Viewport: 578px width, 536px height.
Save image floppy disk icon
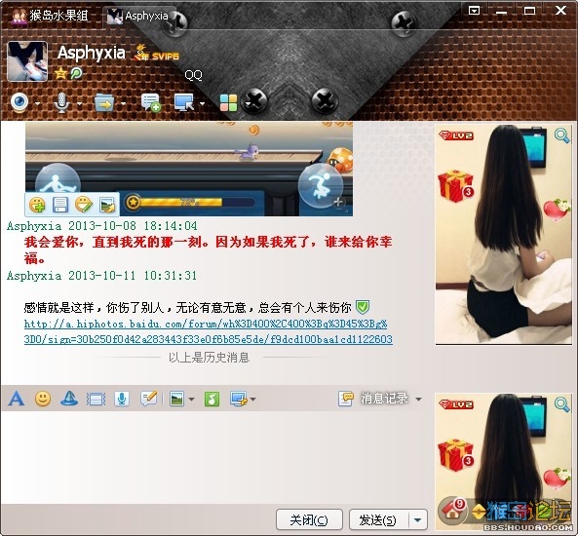[60, 205]
